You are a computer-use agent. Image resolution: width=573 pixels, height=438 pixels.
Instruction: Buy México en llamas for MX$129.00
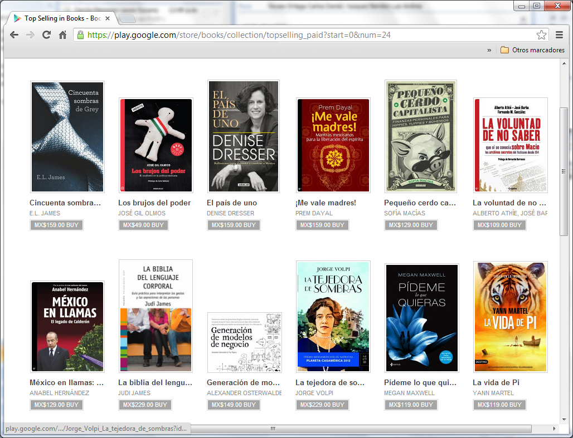pyautogui.click(x=56, y=405)
